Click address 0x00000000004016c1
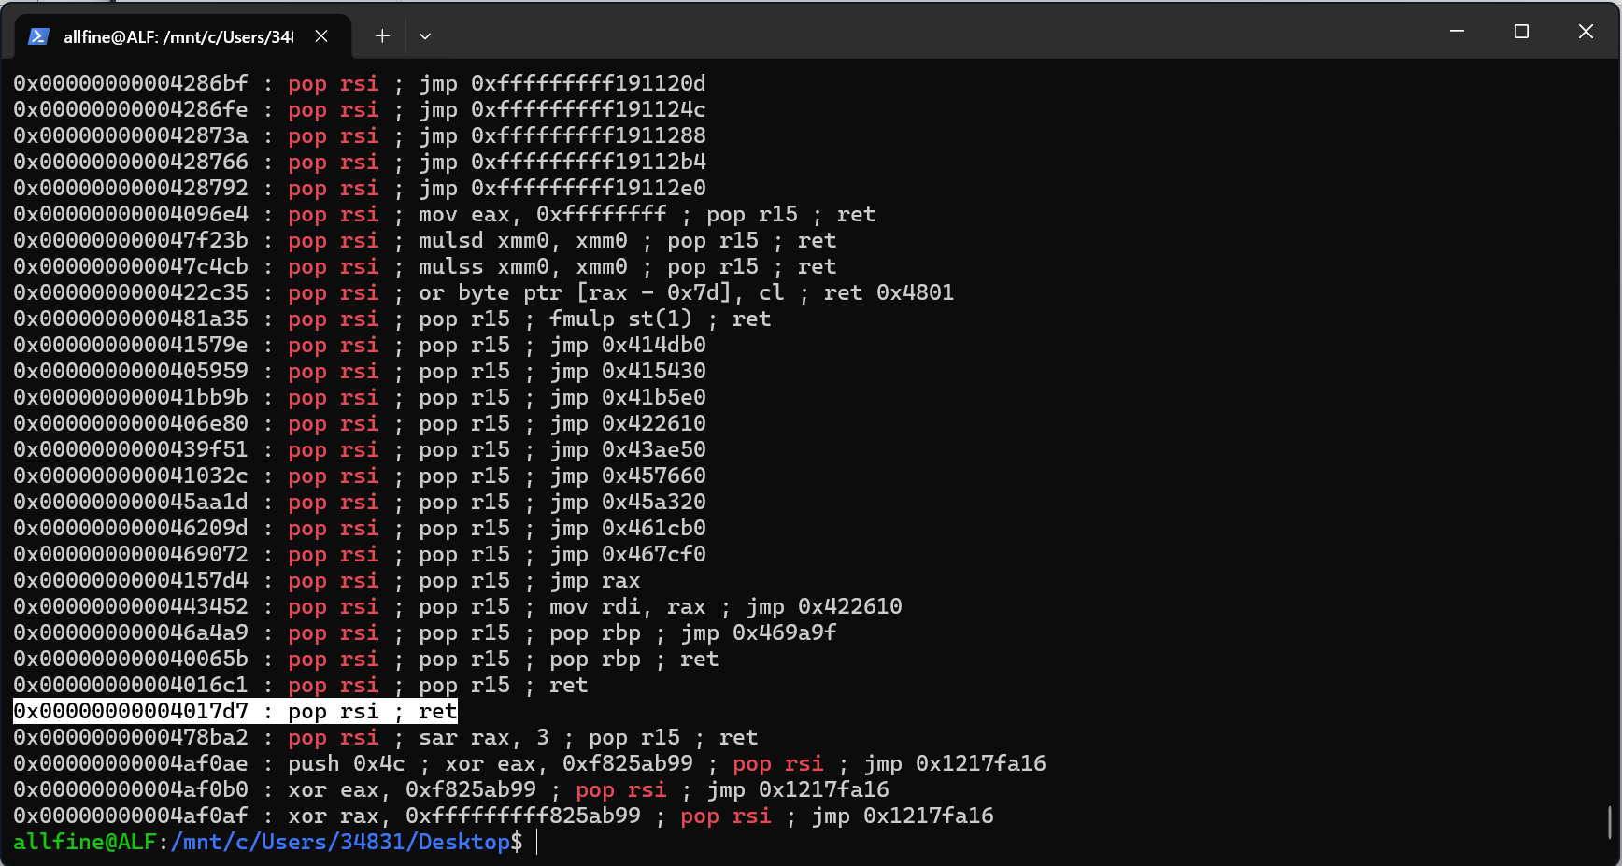This screenshot has height=866, width=1622. point(131,685)
